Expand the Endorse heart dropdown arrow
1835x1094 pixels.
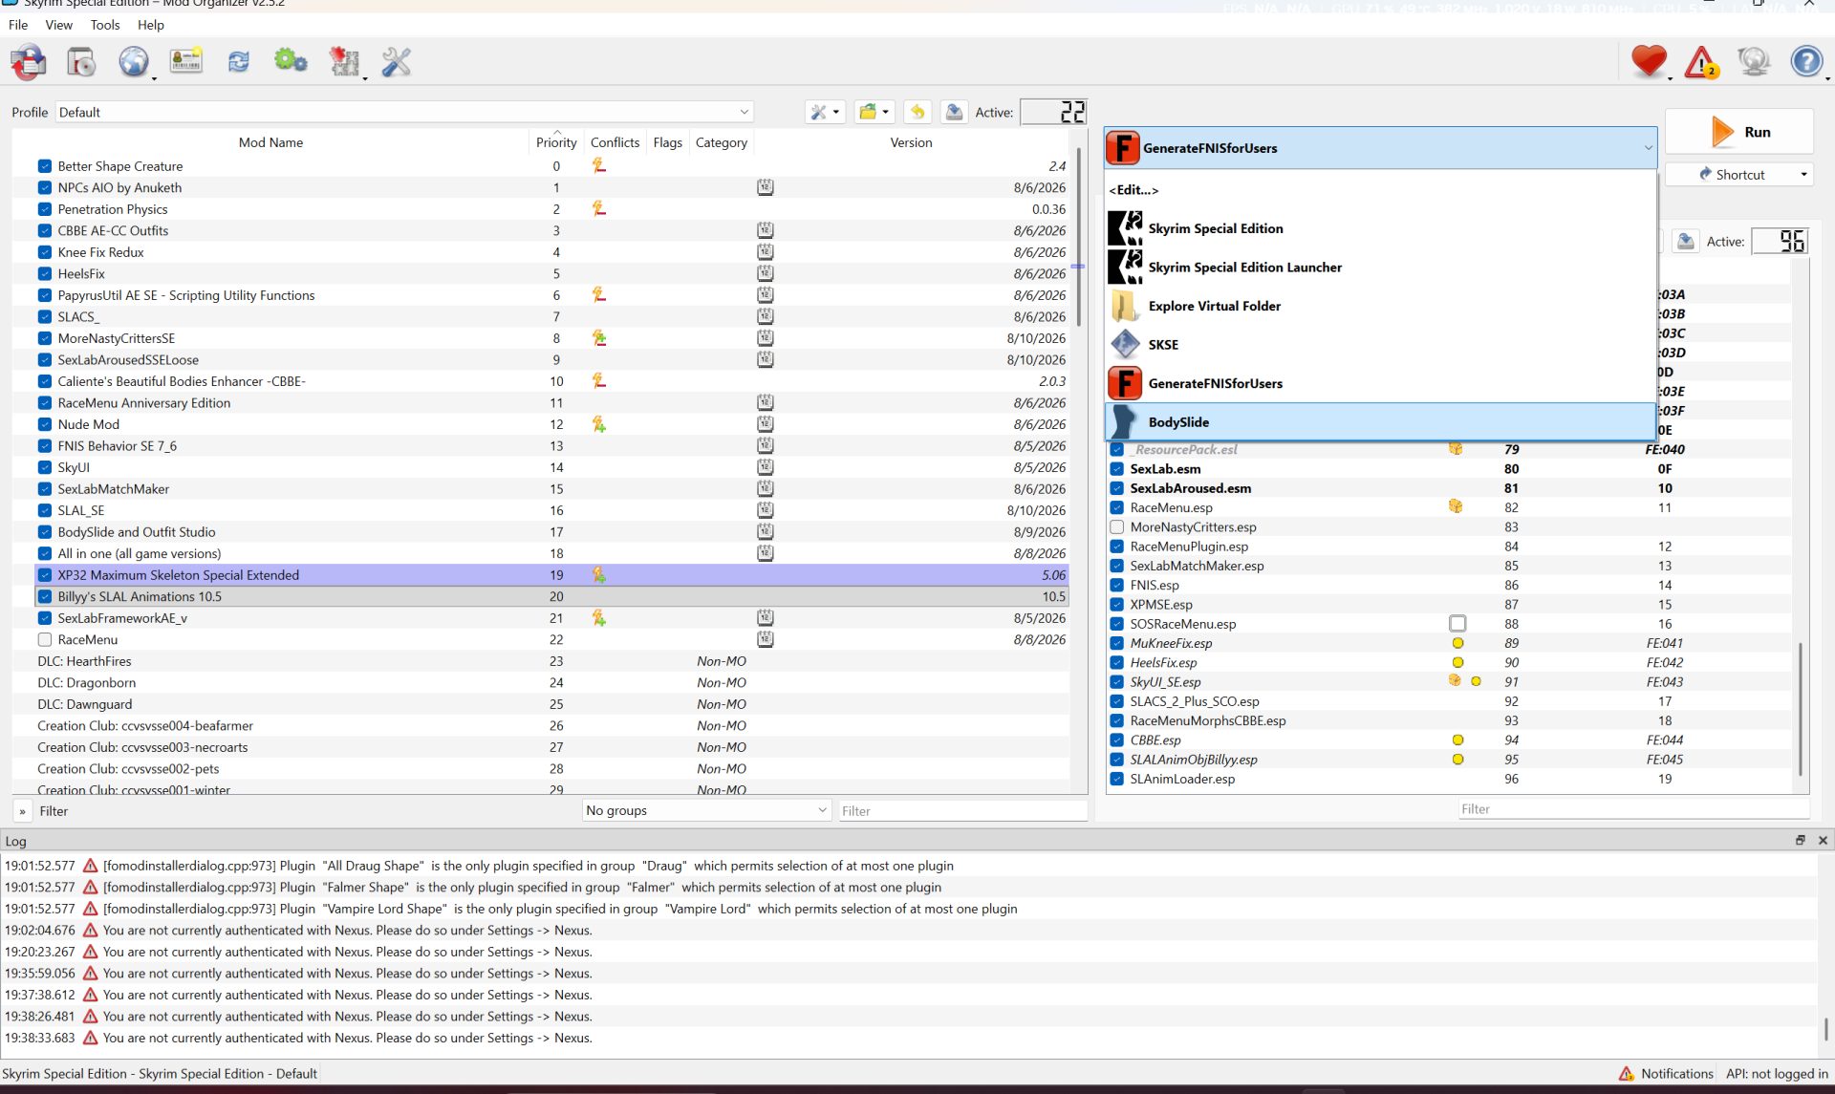click(1670, 77)
